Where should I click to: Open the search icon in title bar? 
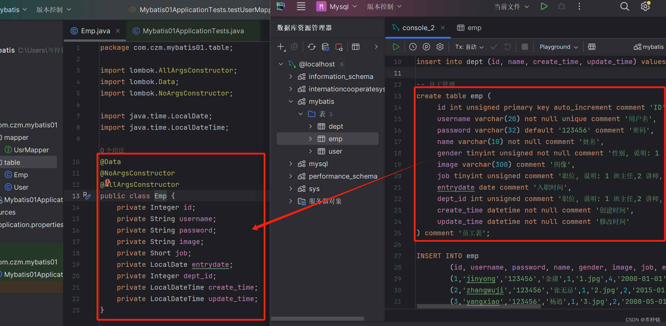[x=624, y=6]
